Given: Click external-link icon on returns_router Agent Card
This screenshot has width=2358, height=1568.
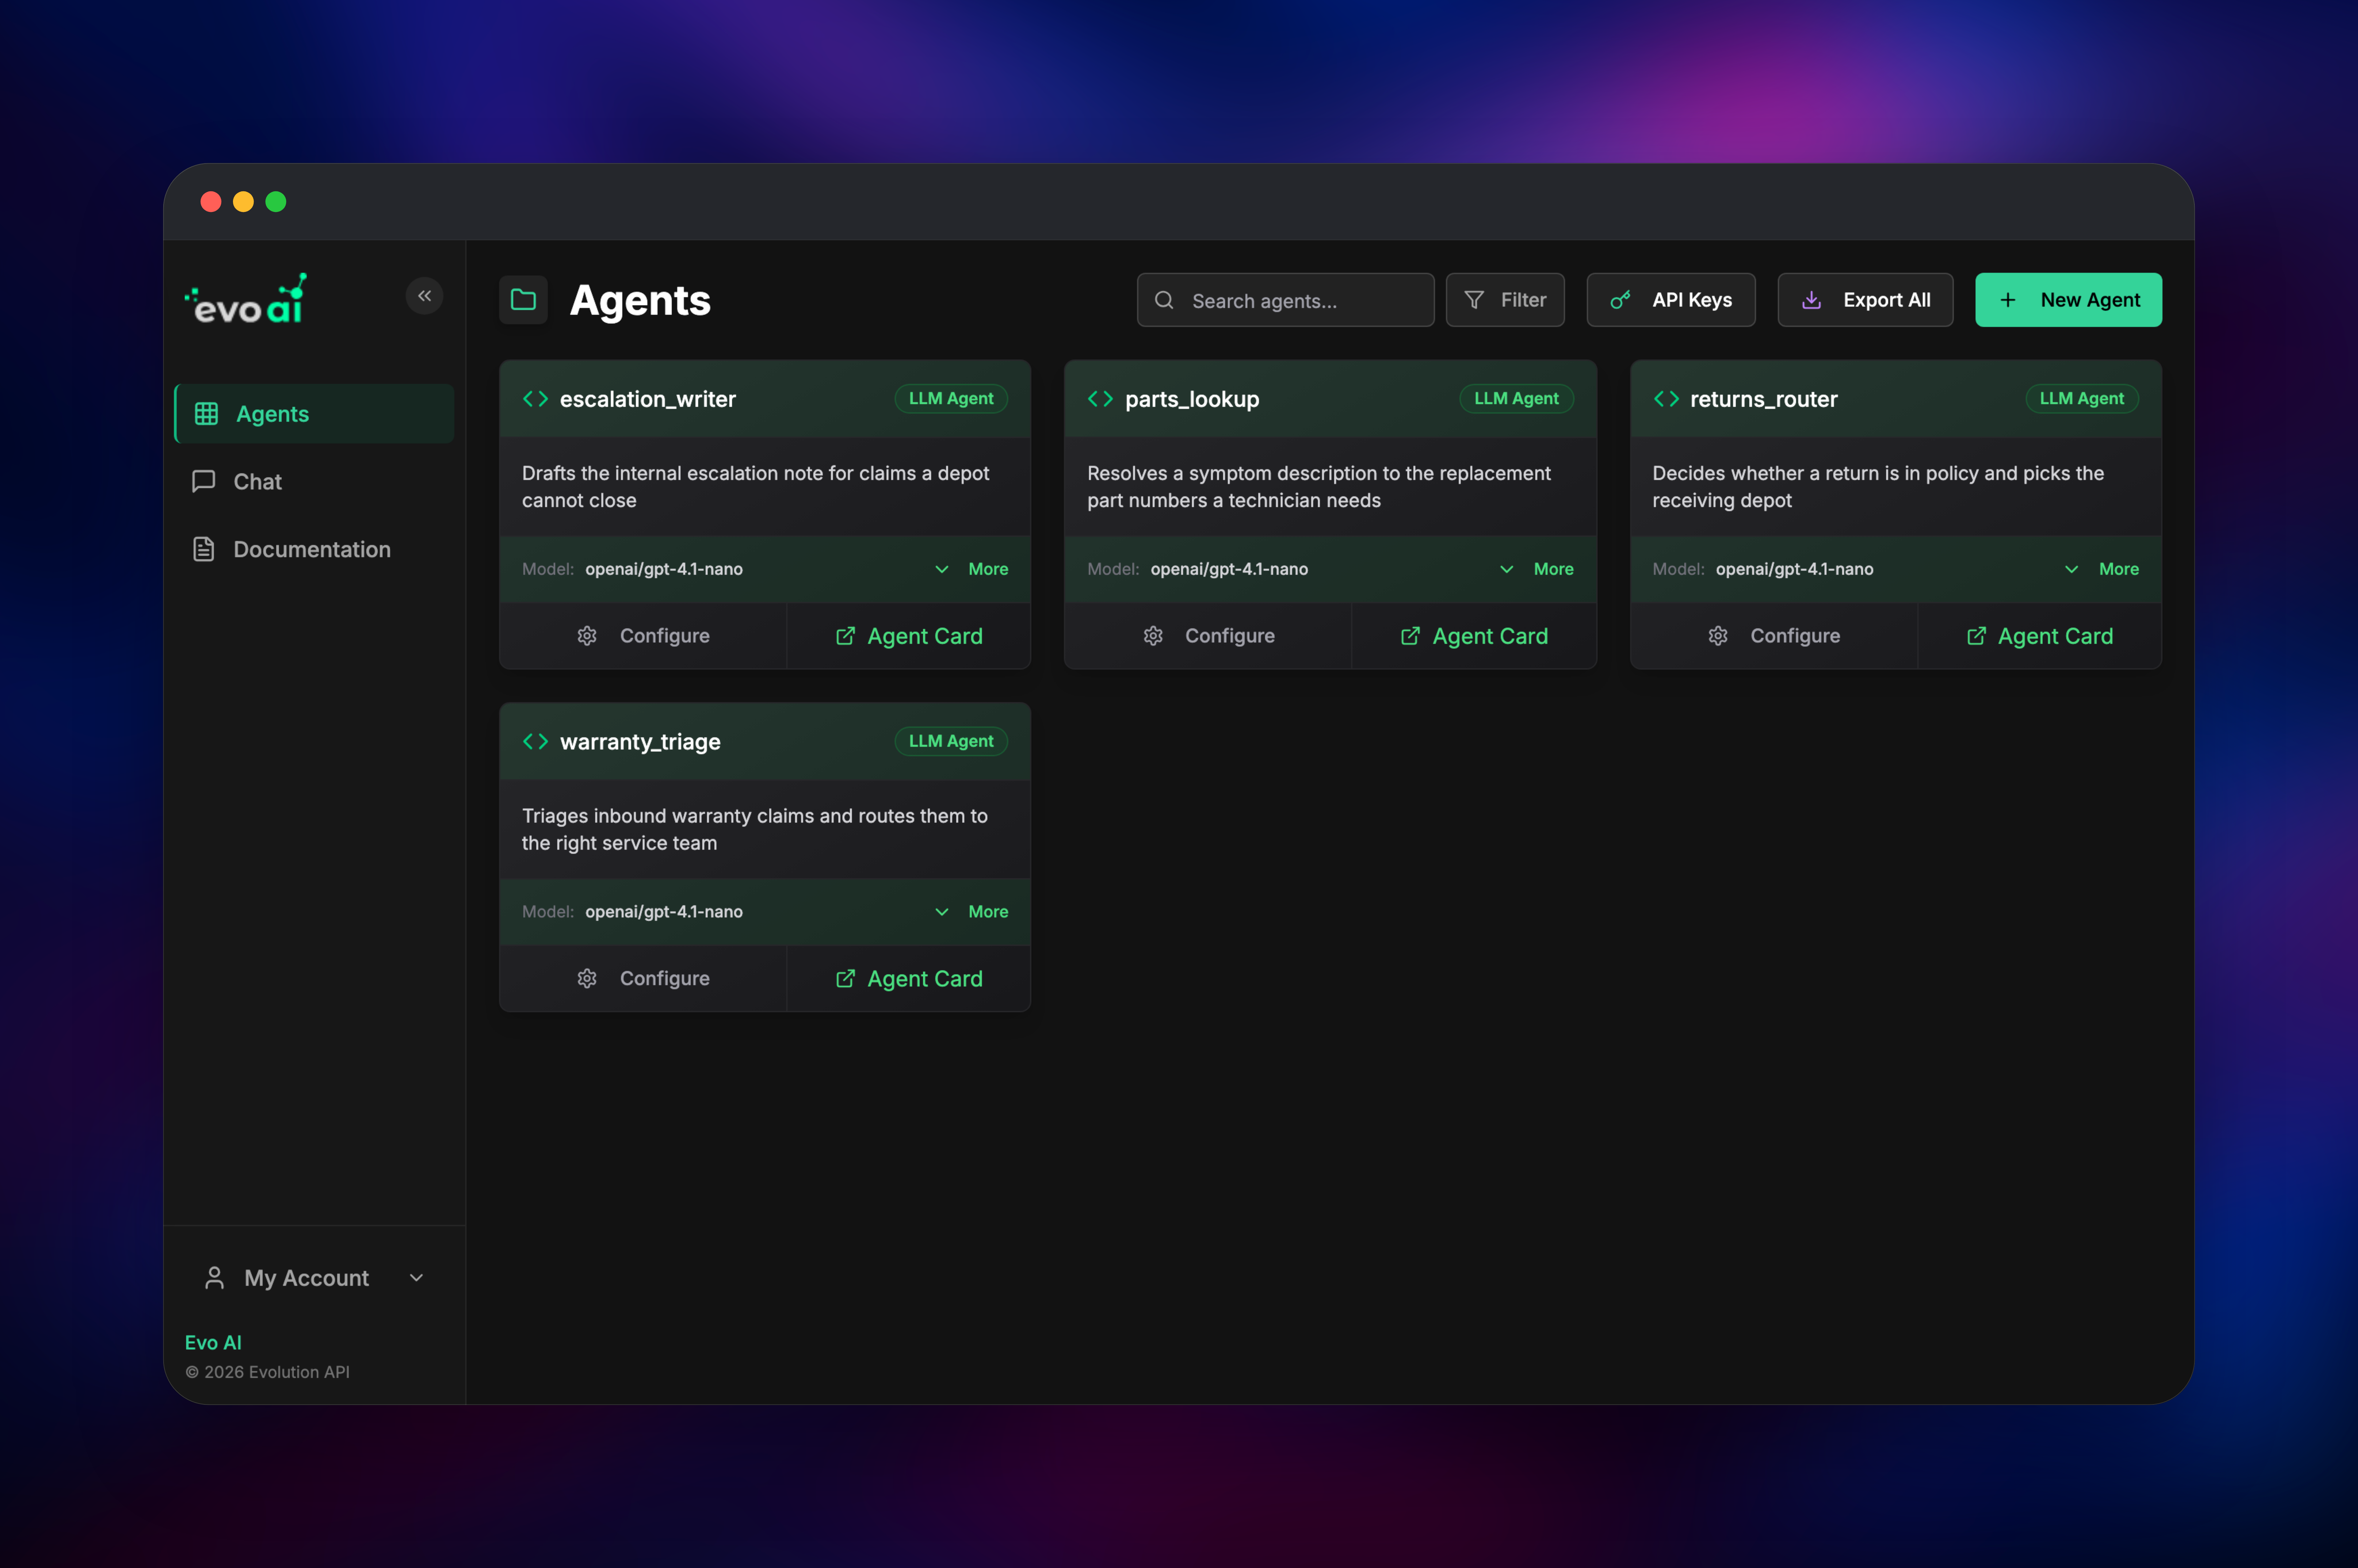Looking at the screenshot, I should (1976, 636).
